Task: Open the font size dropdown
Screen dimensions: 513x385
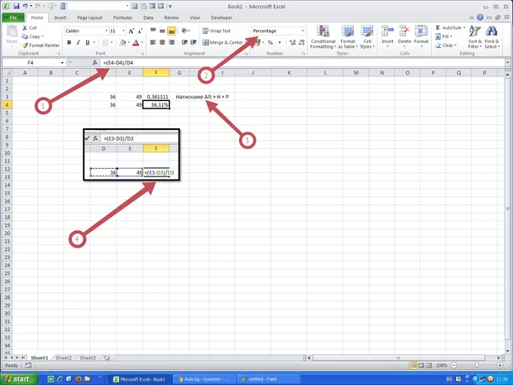Action: coord(123,31)
